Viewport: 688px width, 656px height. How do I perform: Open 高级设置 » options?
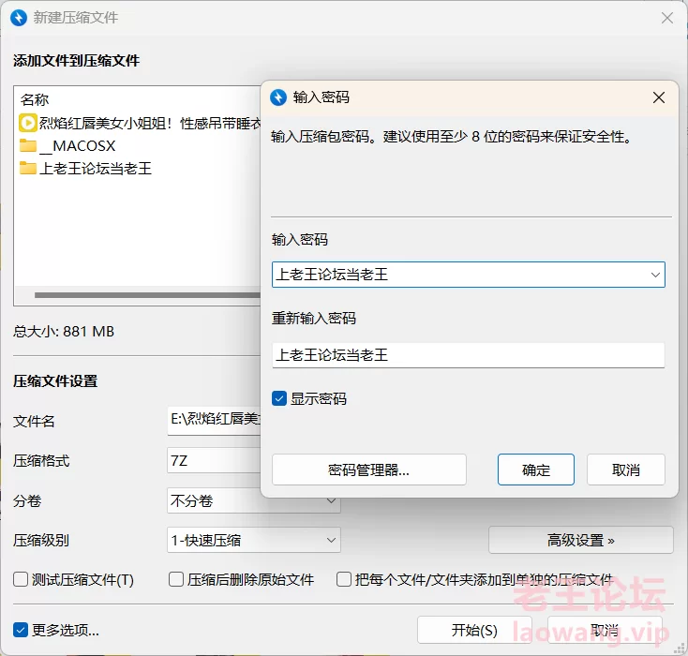pos(581,540)
